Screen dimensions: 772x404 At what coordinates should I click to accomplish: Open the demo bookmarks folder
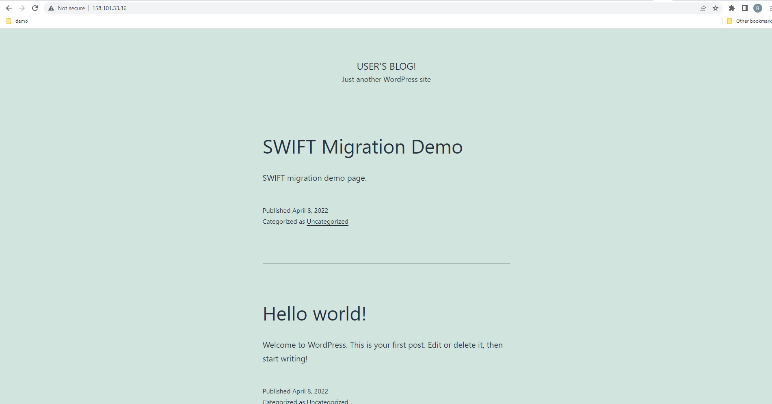(17, 21)
